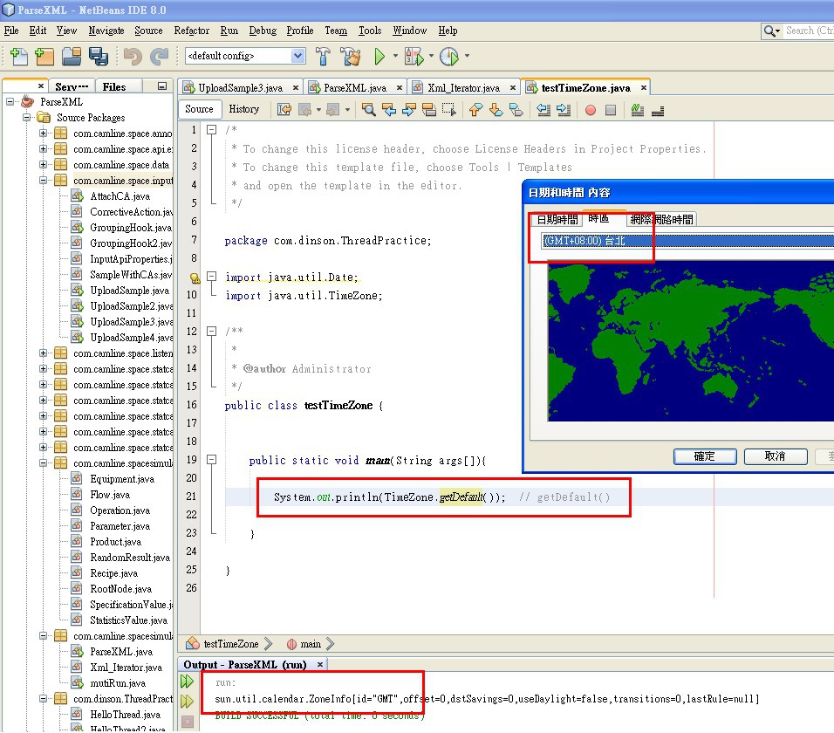Open the File menu
This screenshot has width=834, height=733.
click(11, 31)
